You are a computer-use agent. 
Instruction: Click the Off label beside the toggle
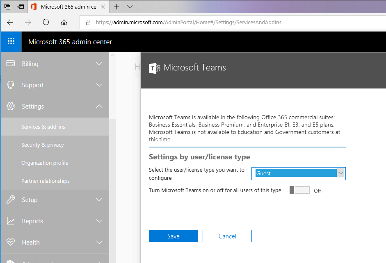317,191
